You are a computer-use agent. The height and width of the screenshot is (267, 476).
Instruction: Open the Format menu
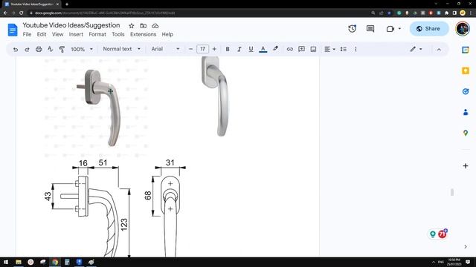coord(97,35)
